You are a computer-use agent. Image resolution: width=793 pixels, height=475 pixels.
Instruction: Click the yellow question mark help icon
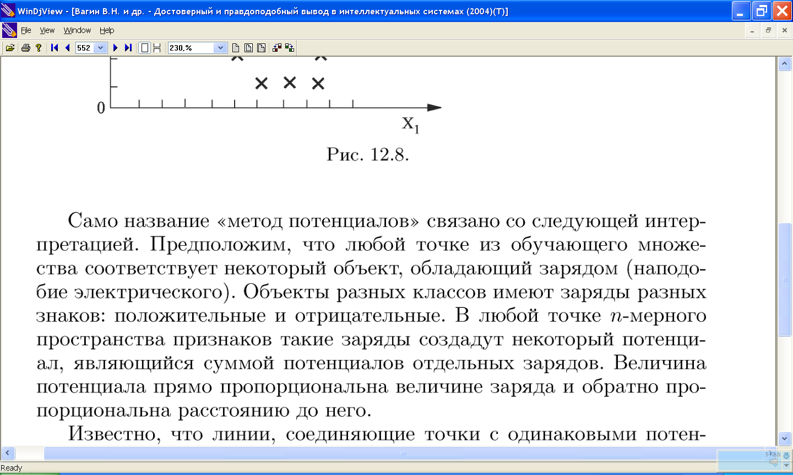[x=39, y=48]
